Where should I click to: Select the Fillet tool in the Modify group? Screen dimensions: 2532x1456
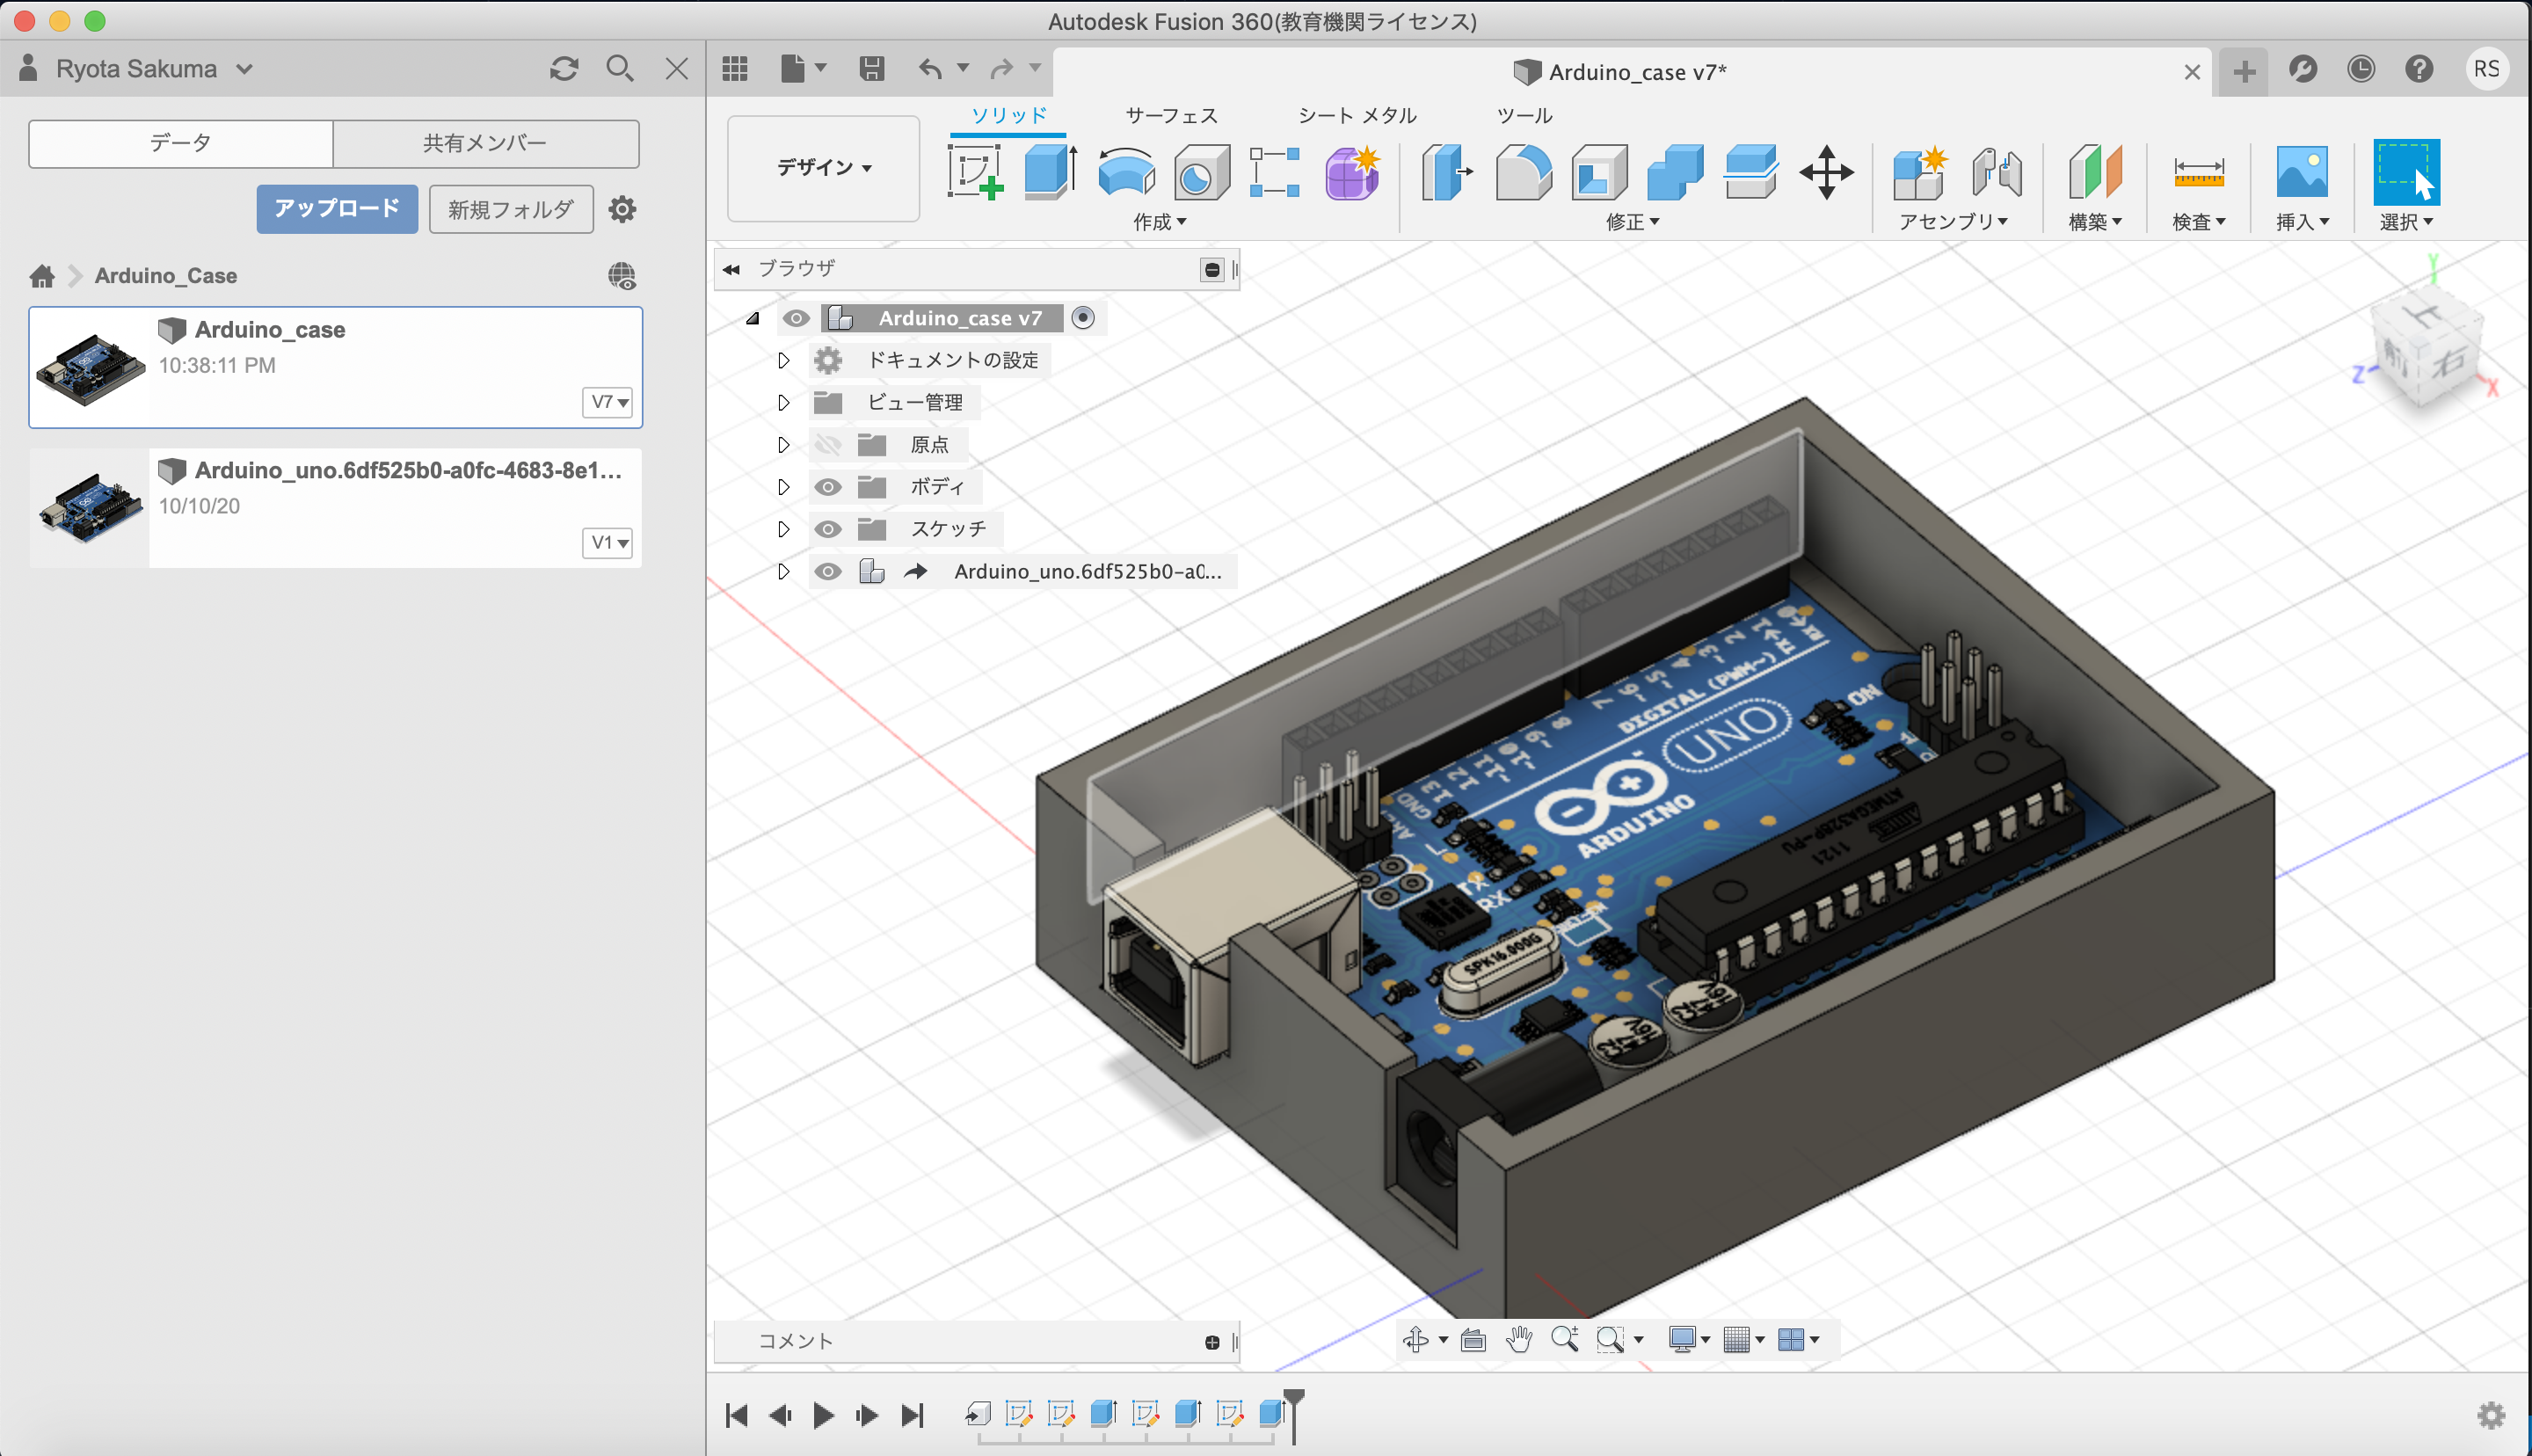(1523, 173)
